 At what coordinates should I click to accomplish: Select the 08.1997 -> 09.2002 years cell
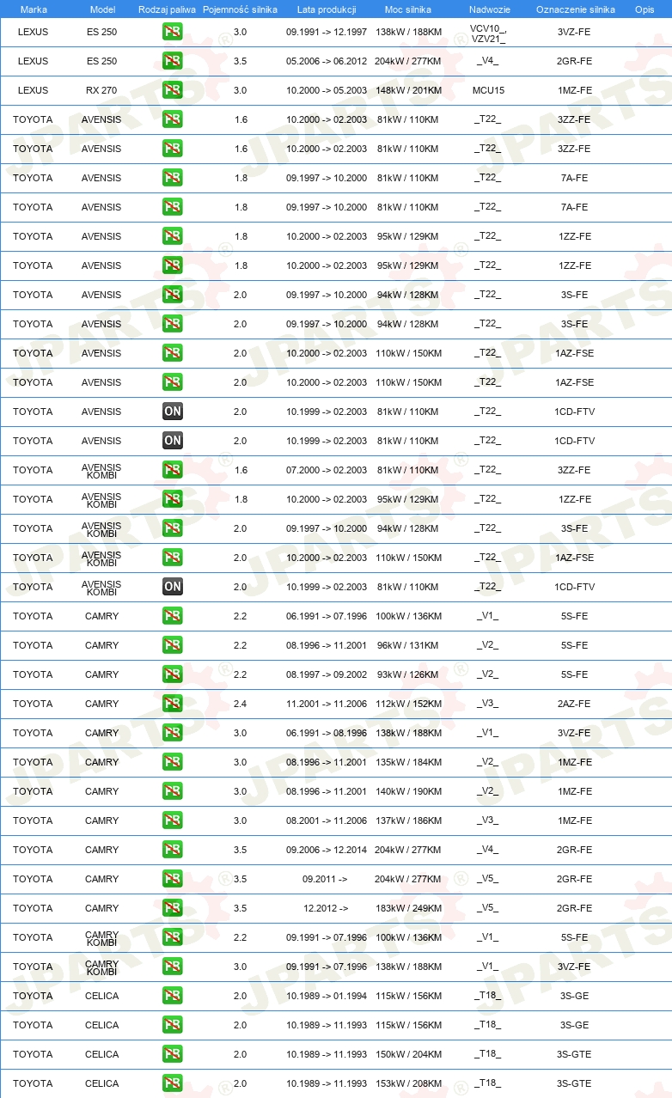coord(327,674)
